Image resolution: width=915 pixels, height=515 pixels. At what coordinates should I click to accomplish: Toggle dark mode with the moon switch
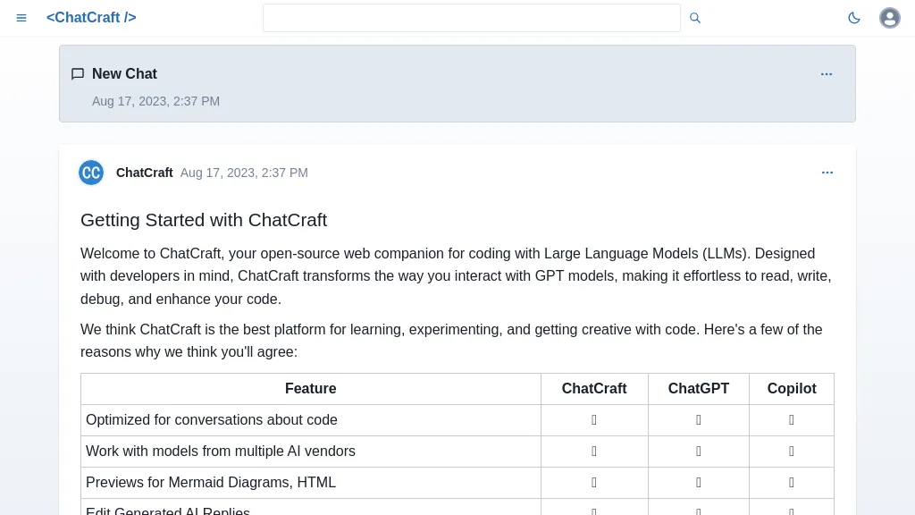(x=854, y=18)
